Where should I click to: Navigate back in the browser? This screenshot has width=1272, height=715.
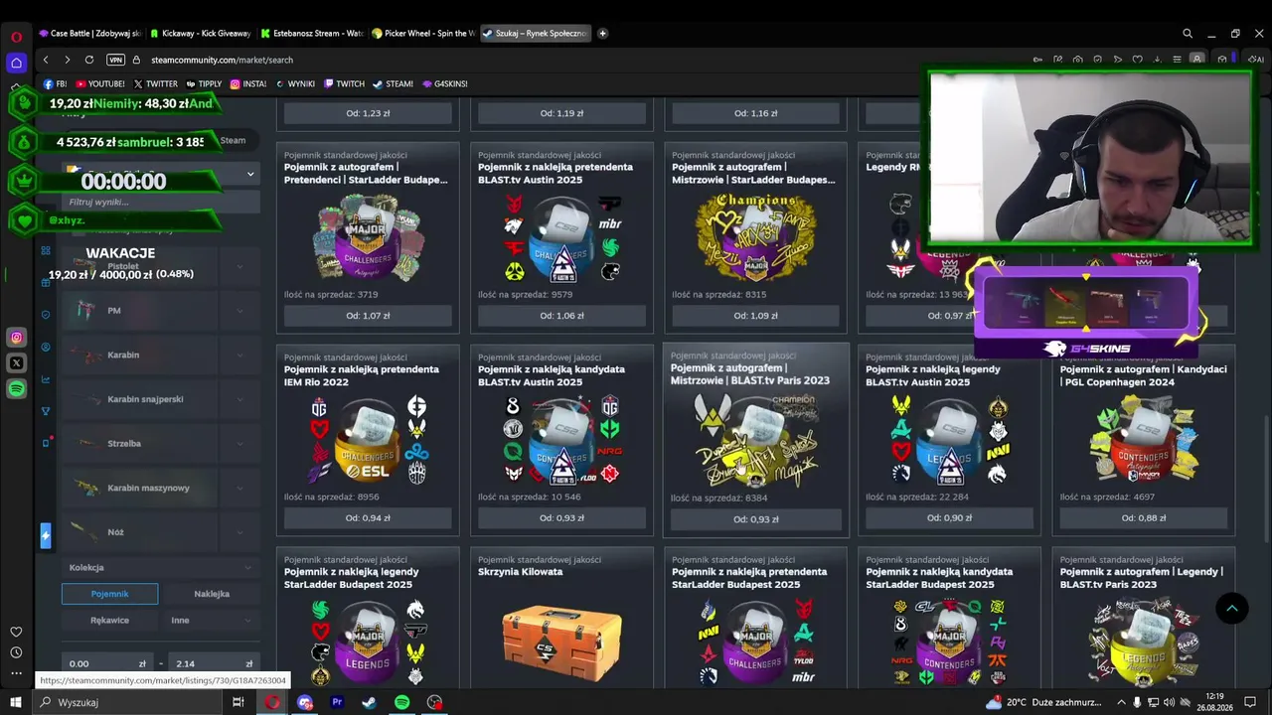(46, 60)
